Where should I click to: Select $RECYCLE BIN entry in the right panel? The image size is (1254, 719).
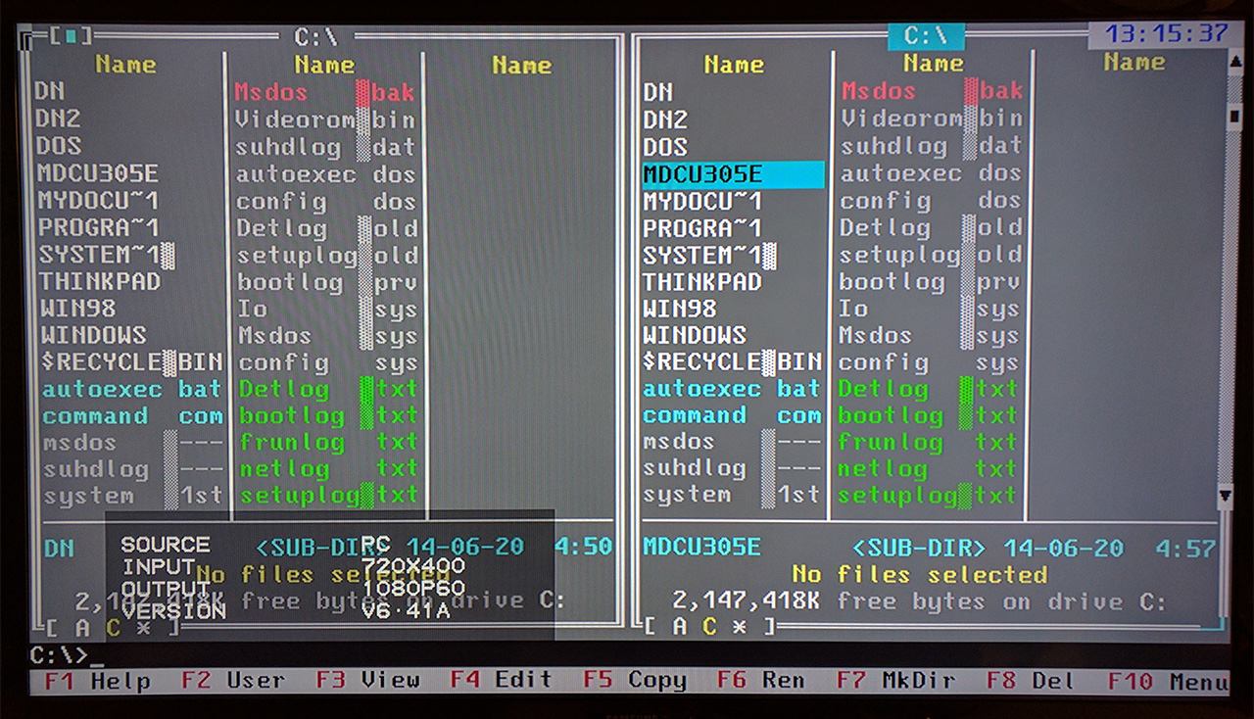pyautogui.click(x=733, y=362)
